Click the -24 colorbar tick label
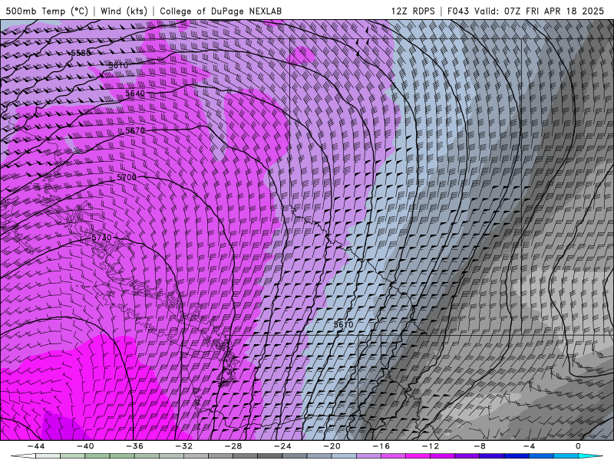This screenshot has height=460, width=614. [282, 446]
